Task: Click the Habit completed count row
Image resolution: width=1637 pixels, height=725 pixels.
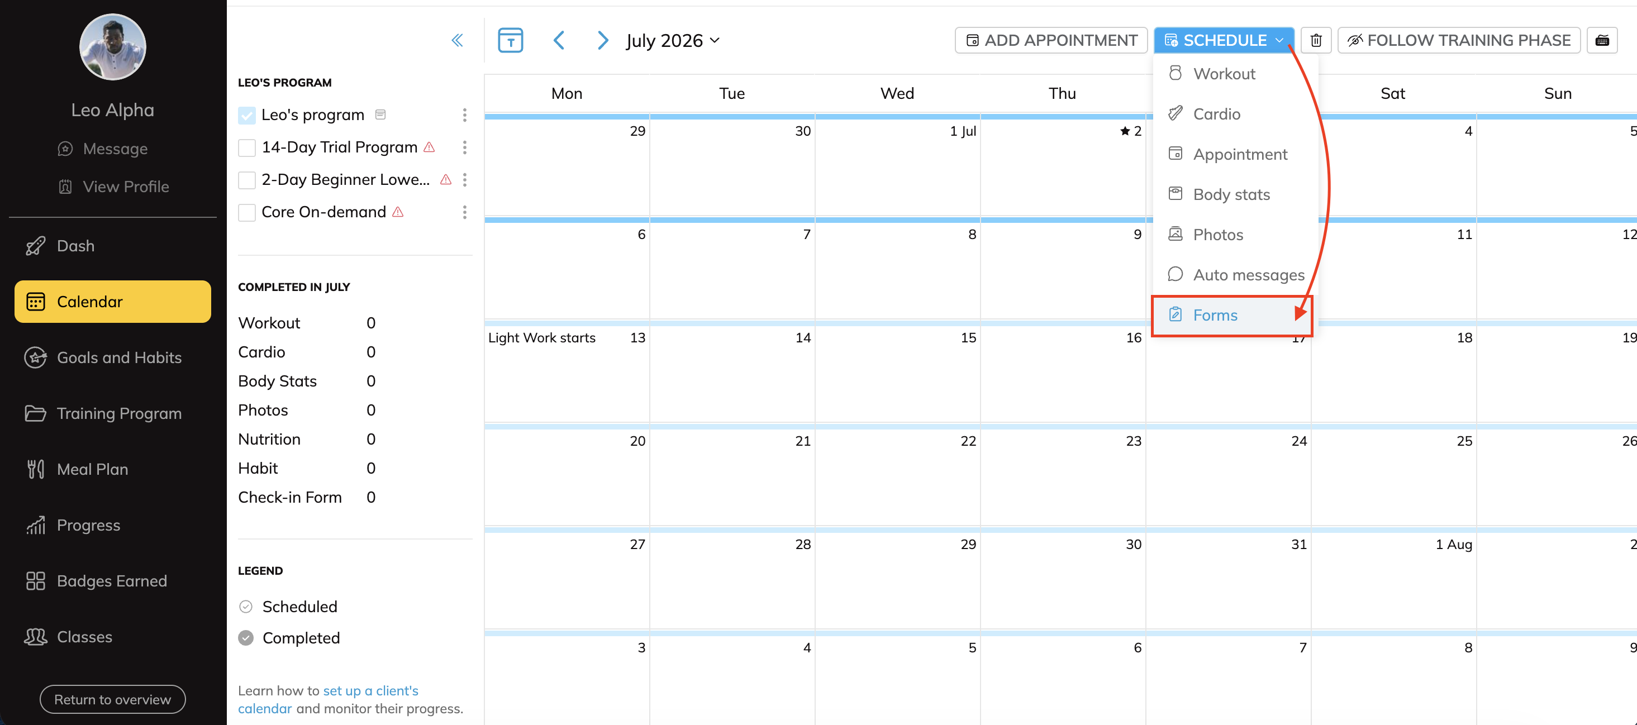Action: tap(307, 469)
